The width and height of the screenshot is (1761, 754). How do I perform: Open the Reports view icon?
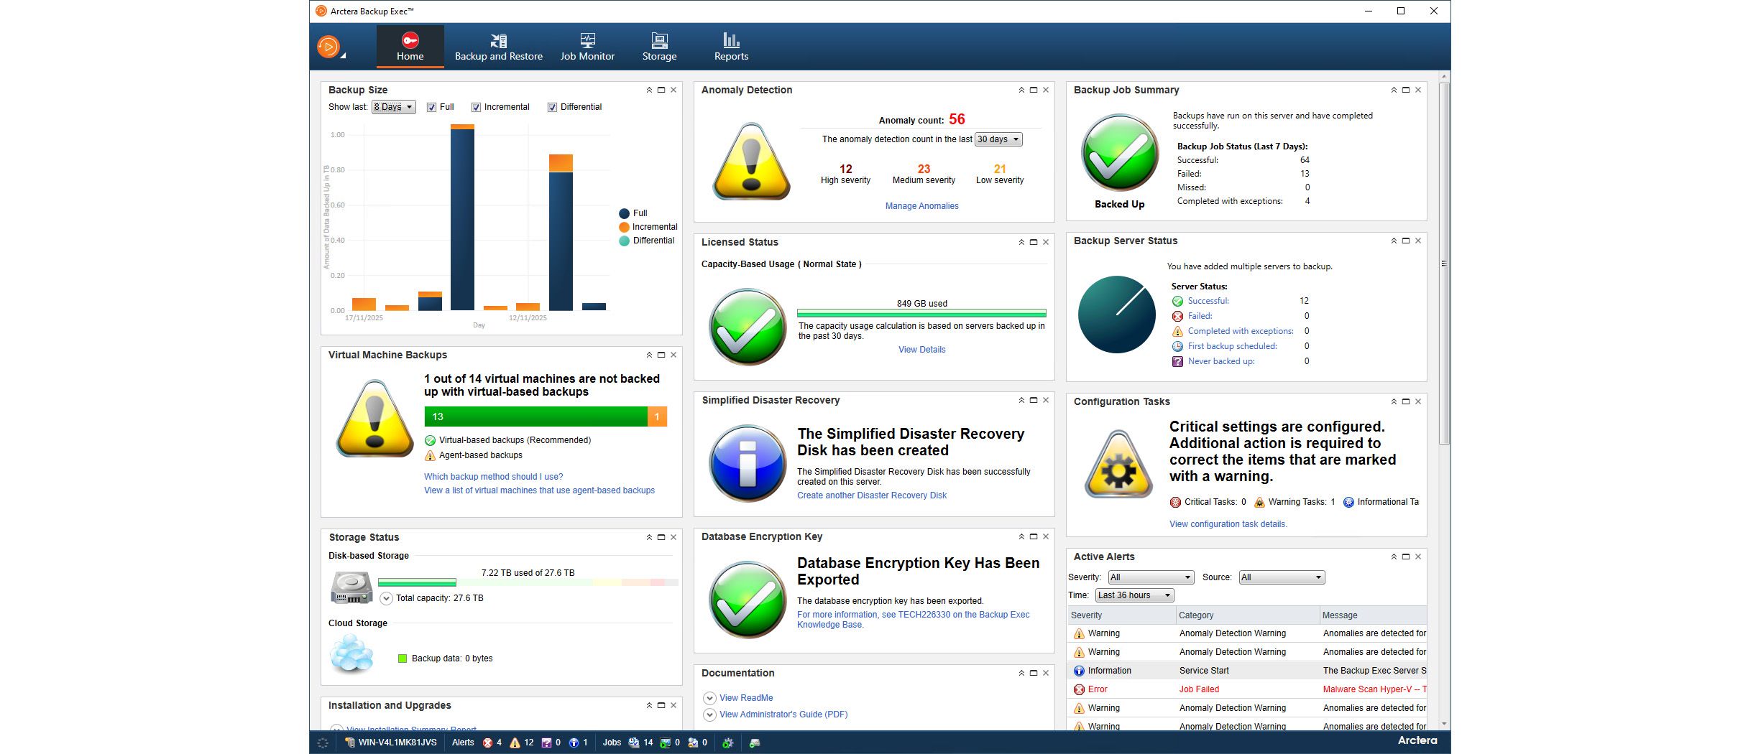730,45
